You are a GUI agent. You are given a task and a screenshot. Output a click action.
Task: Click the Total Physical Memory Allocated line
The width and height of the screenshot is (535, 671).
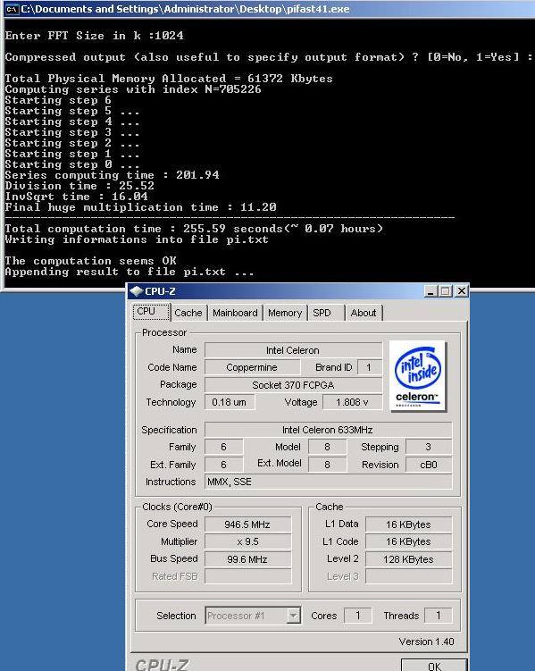tap(169, 79)
